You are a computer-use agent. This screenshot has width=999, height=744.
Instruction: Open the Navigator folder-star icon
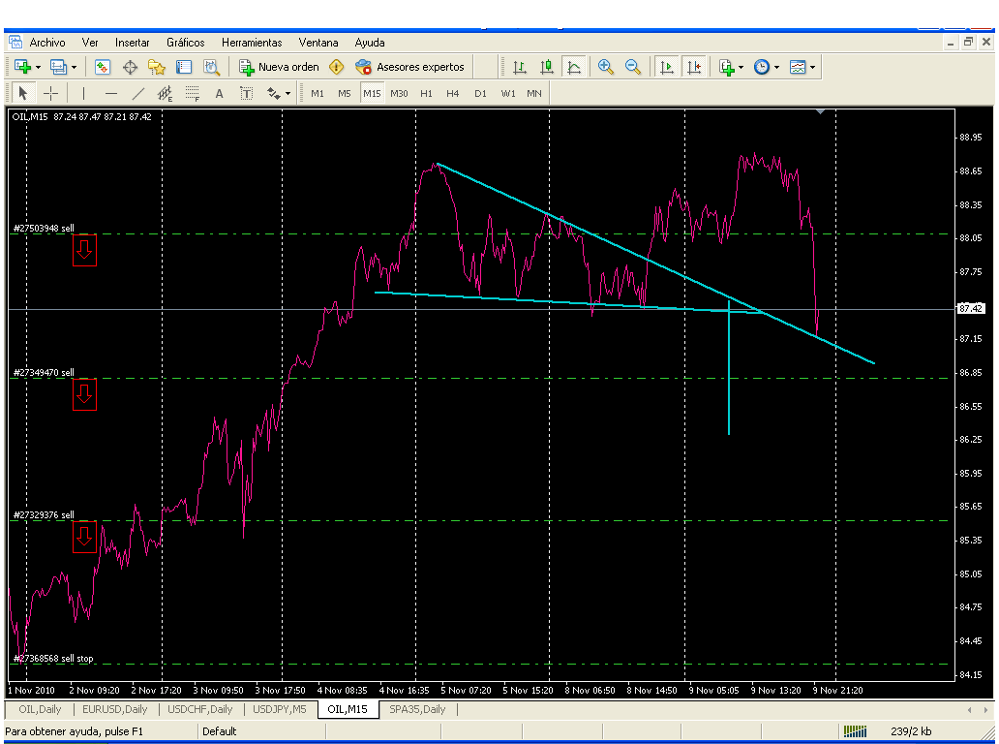[157, 67]
